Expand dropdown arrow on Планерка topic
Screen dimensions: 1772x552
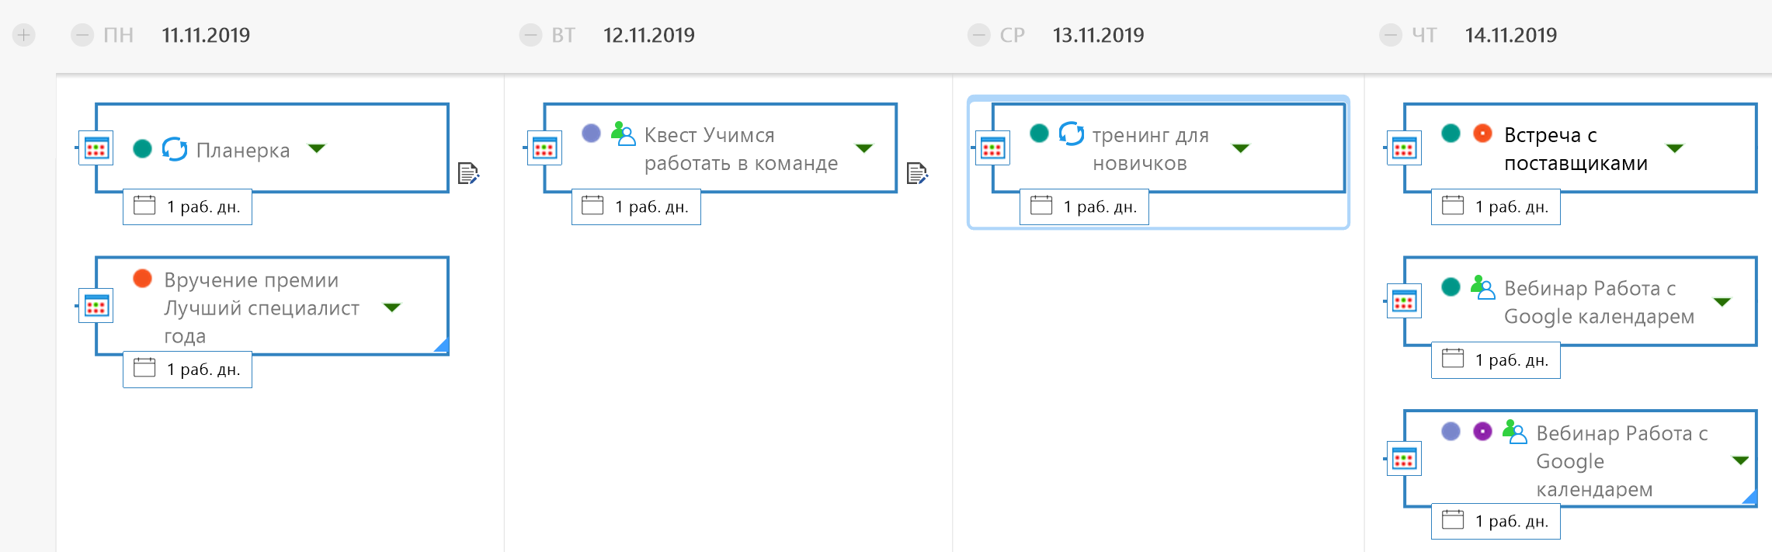point(317,148)
